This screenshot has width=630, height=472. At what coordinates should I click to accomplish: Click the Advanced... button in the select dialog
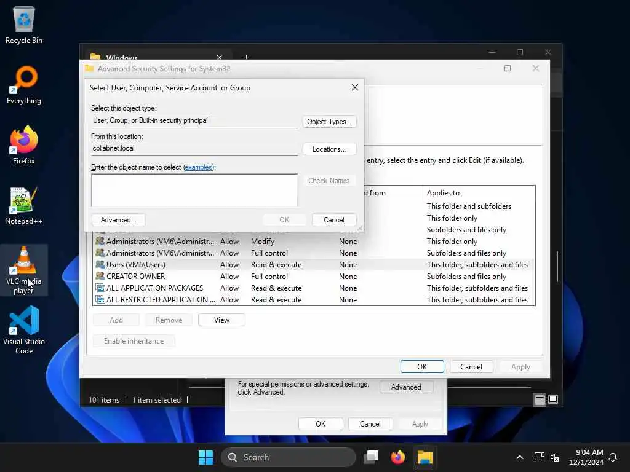click(119, 220)
